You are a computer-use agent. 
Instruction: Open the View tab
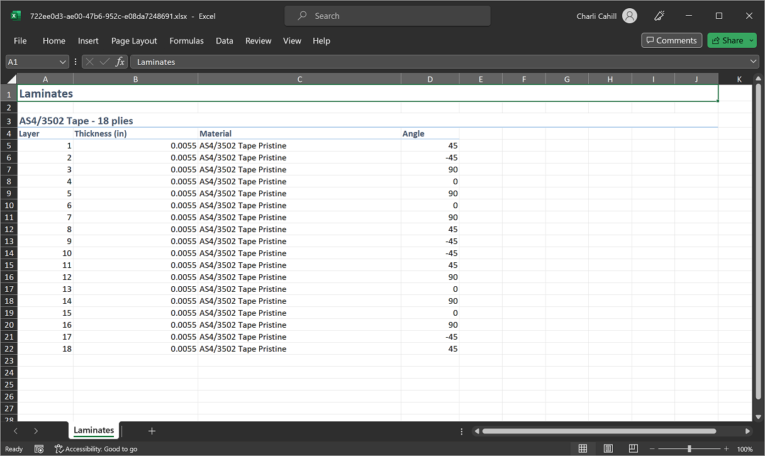point(292,40)
